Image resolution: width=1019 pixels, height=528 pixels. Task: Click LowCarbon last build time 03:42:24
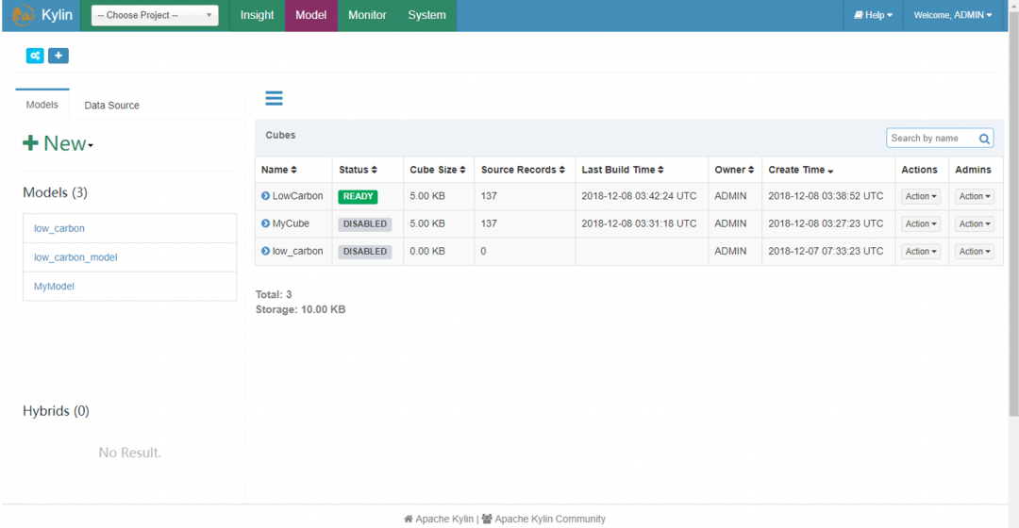click(639, 196)
